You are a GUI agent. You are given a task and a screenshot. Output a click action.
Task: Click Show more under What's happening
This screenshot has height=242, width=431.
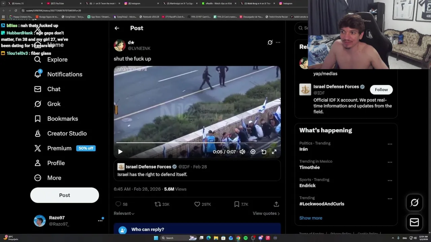311,218
